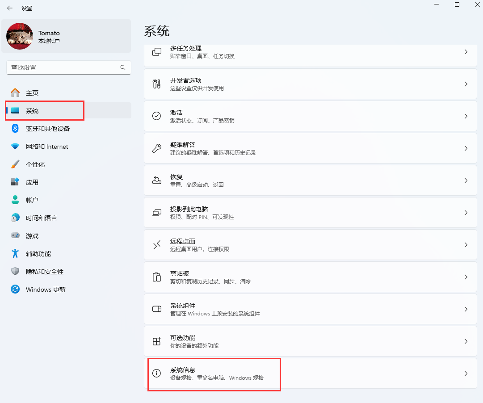Expand the 激活 row chevron arrow
483x403 pixels.
pos(466,116)
